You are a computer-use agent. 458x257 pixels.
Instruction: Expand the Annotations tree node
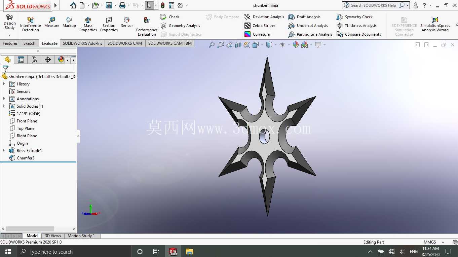(x=4, y=99)
